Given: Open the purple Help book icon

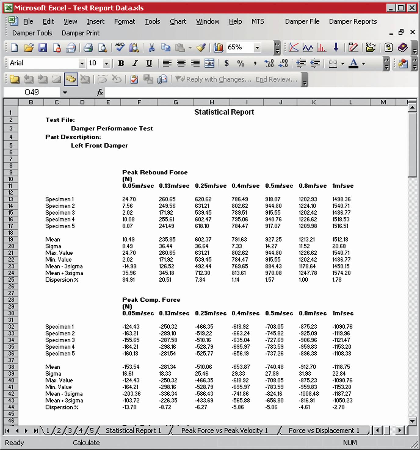Looking at the screenshot, I should pos(402,48).
